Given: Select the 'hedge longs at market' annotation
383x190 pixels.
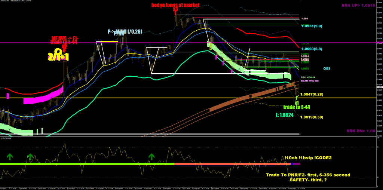Looking at the screenshot, I should click(x=175, y=5).
